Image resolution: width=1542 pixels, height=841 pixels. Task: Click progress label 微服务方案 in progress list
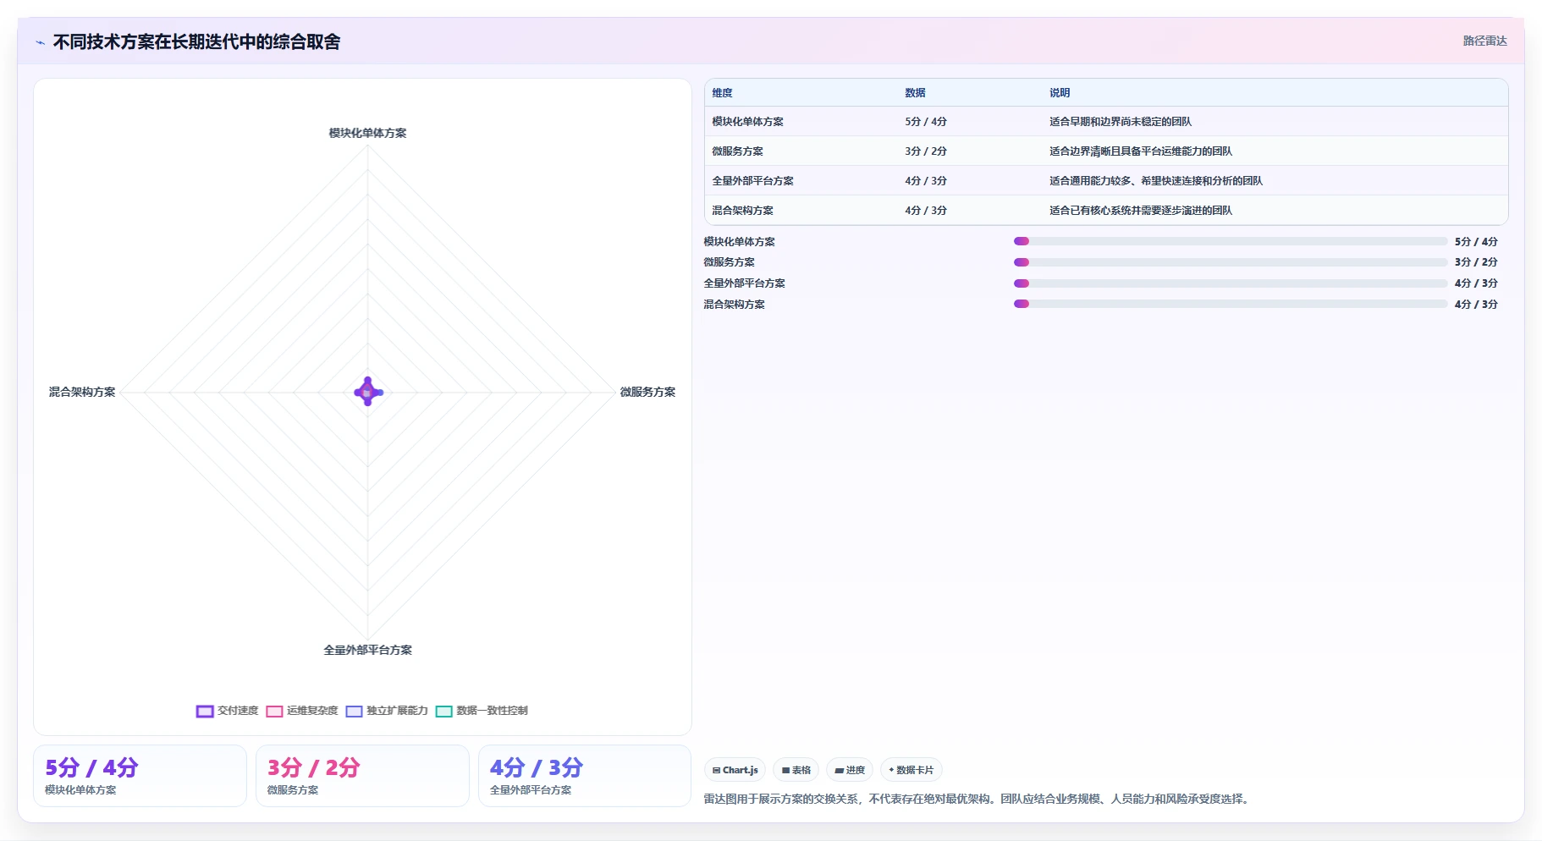point(729,262)
